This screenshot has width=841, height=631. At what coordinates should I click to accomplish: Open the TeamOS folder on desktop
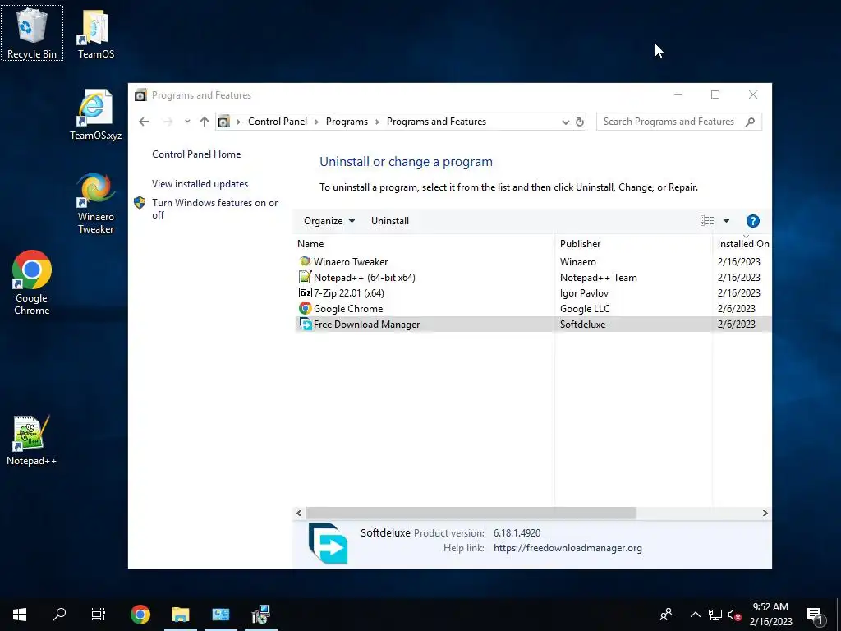click(95, 34)
